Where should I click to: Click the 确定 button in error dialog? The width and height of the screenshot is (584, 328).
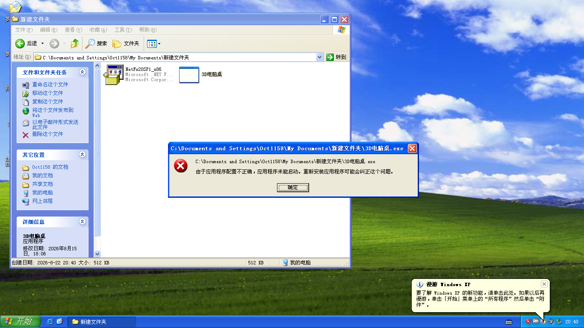tap(293, 187)
